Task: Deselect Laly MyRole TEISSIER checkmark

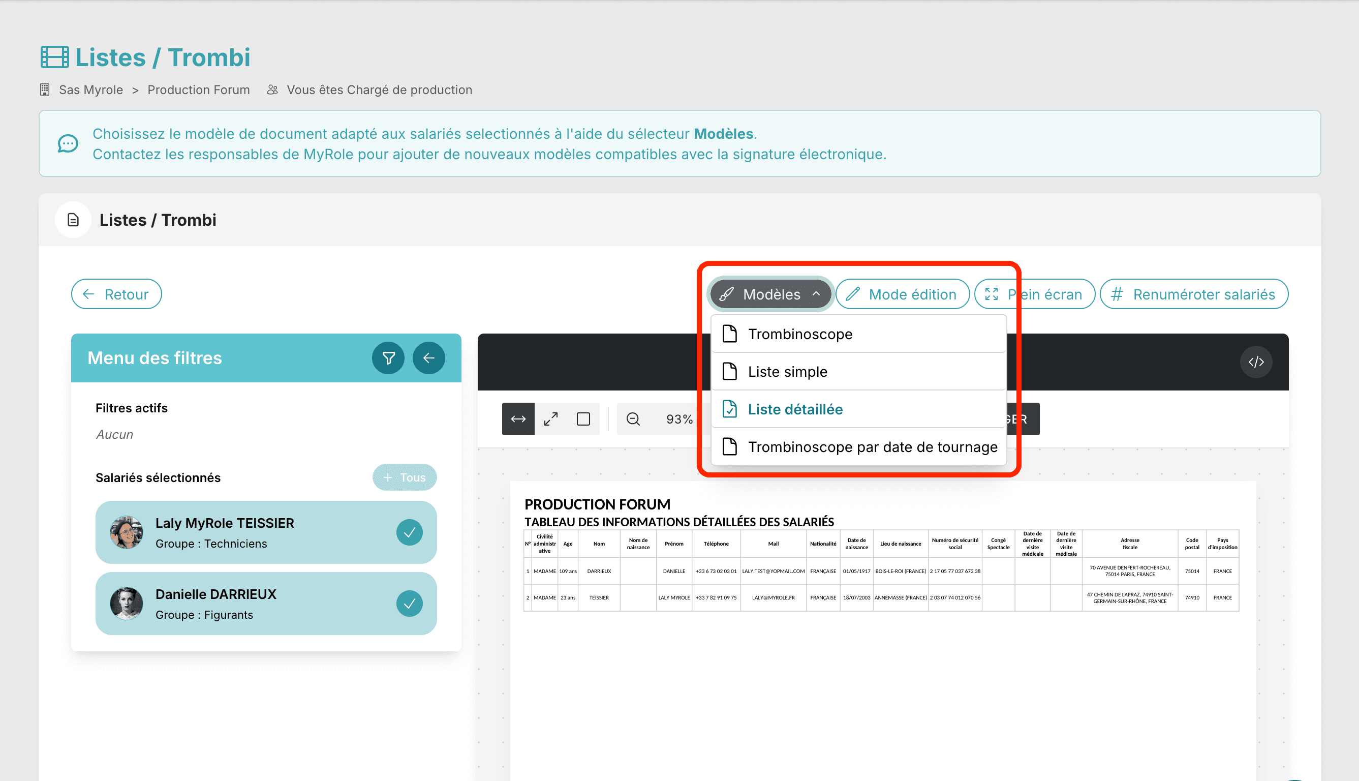Action: [410, 533]
